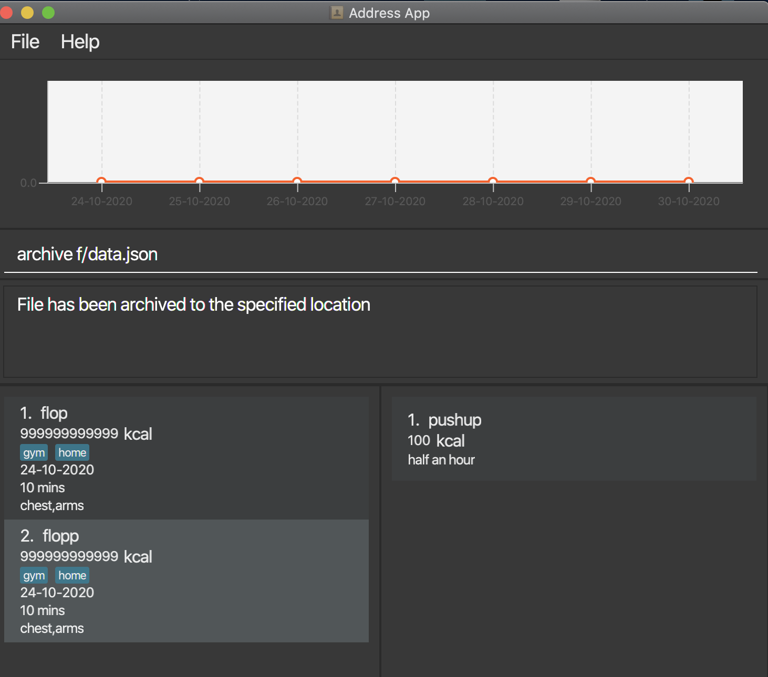This screenshot has width=768, height=677.
Task: Click the 30-10-2020 axis label
Action: click(689, 201)
